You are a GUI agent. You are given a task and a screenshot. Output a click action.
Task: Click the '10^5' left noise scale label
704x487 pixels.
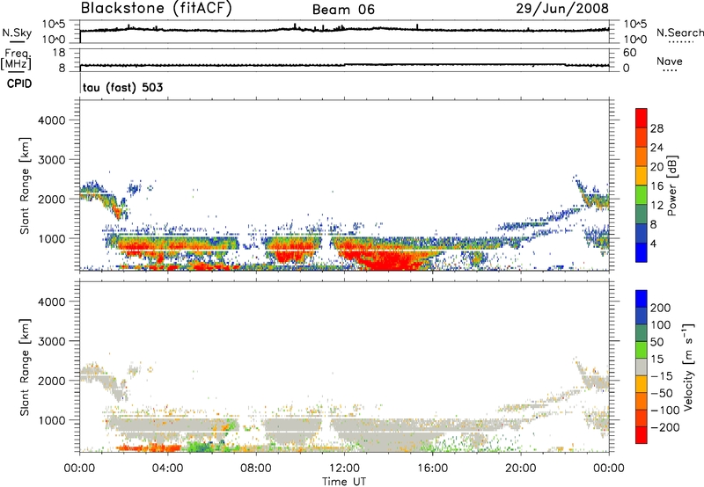pos(54,25)
